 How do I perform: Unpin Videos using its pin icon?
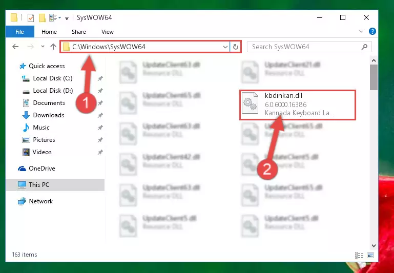coord(100,152)
